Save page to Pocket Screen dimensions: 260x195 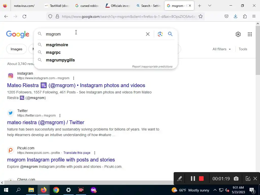[x=226, y=17]
